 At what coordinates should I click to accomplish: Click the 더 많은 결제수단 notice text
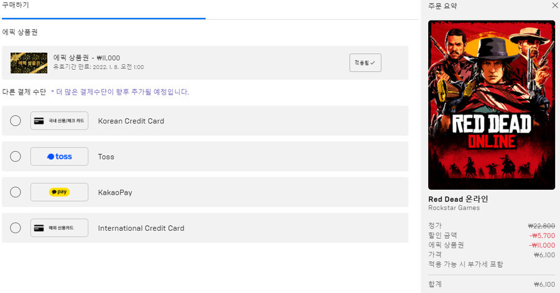tap(120, 92)
